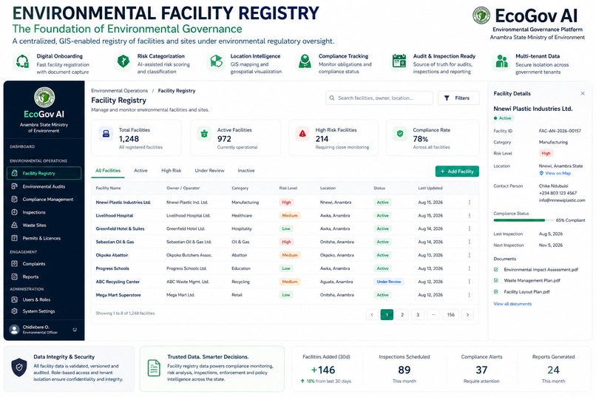Open the Sebastian Oil & Gas facility name
This screenshot has width=596, height=397.
point(115,242)
